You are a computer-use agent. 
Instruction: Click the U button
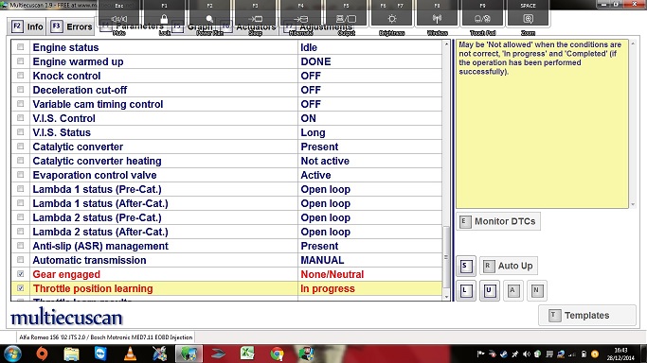490,290
